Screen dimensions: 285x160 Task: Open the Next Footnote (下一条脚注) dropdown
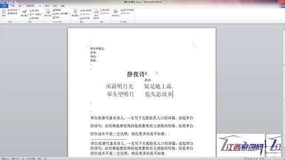tap(36, 14)
